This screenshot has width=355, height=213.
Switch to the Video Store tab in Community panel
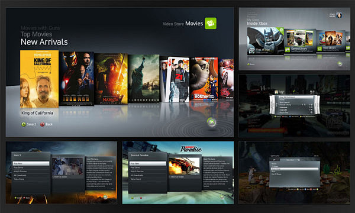pos(290,160)
